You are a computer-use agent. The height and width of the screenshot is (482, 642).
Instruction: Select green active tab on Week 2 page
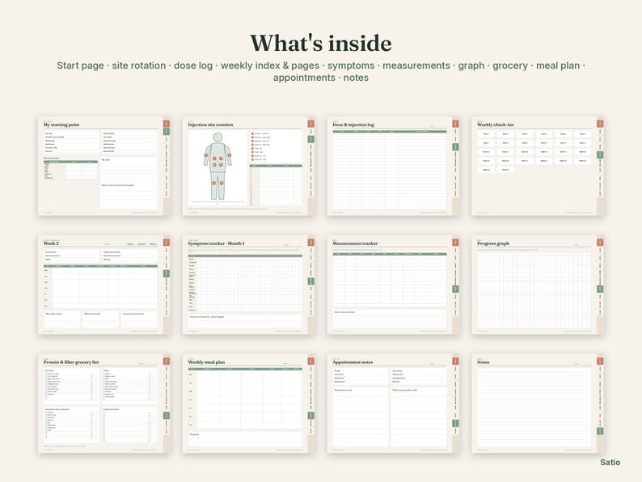pos(167,273)
